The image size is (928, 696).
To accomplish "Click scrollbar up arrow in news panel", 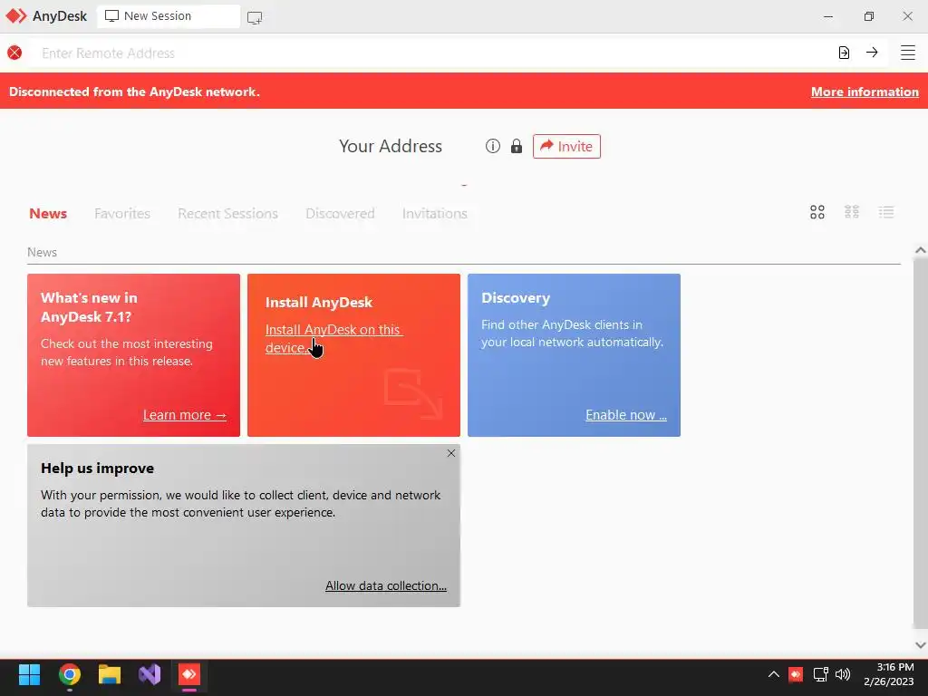I will (x=921, y=250).
